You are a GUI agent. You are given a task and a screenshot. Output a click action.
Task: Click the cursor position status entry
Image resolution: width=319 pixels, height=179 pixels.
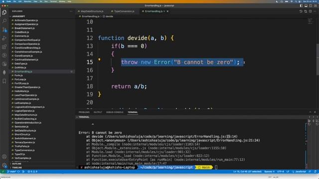(247, 172)
